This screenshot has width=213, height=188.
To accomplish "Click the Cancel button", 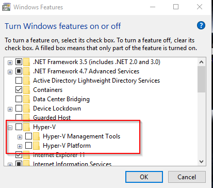I will click(187, 177).
